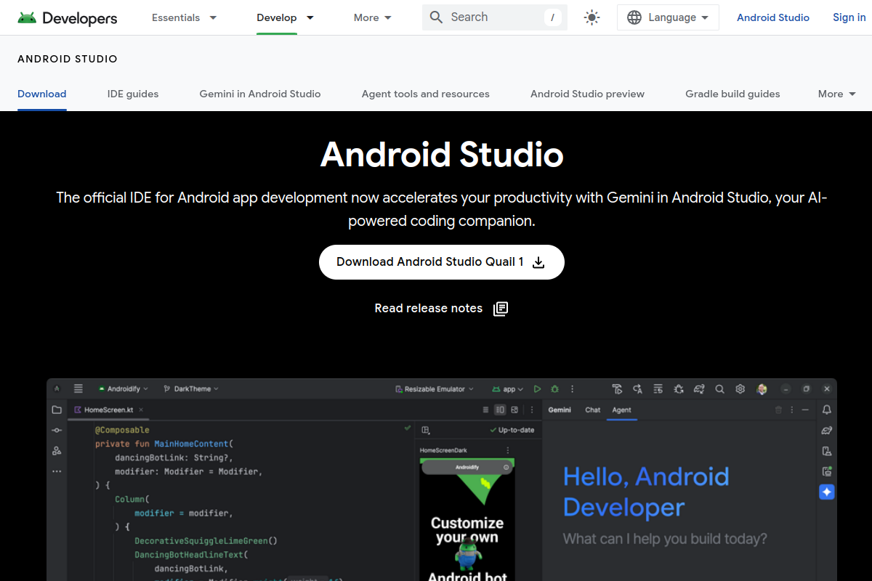Click the Gradle elephant icon in IDE right sidebar

(827, 431)
